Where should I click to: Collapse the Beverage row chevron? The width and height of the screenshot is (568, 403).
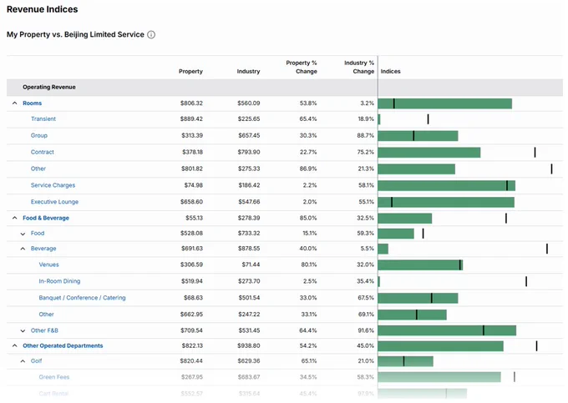pyautogui.click(x=23, y=249)
